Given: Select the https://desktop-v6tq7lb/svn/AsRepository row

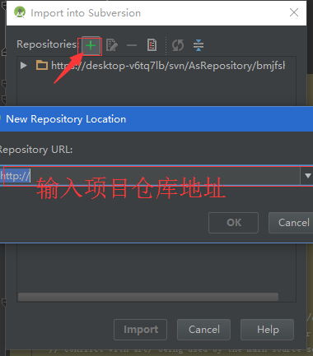Looking at the screenshot, I should [x=156, y=66].
